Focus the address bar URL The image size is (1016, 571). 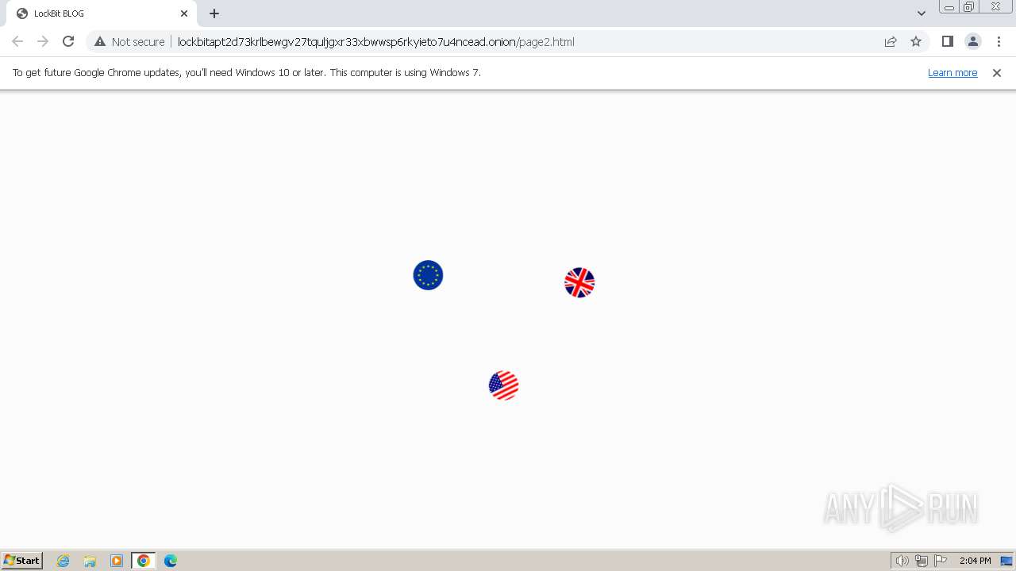[375, 41]
